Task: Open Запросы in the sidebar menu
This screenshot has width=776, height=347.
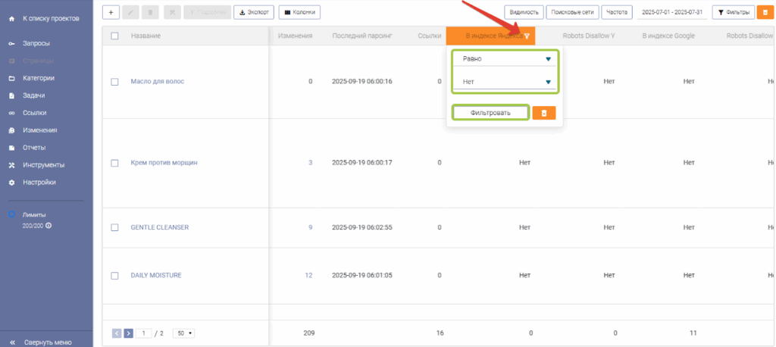Action: [36, 43]
